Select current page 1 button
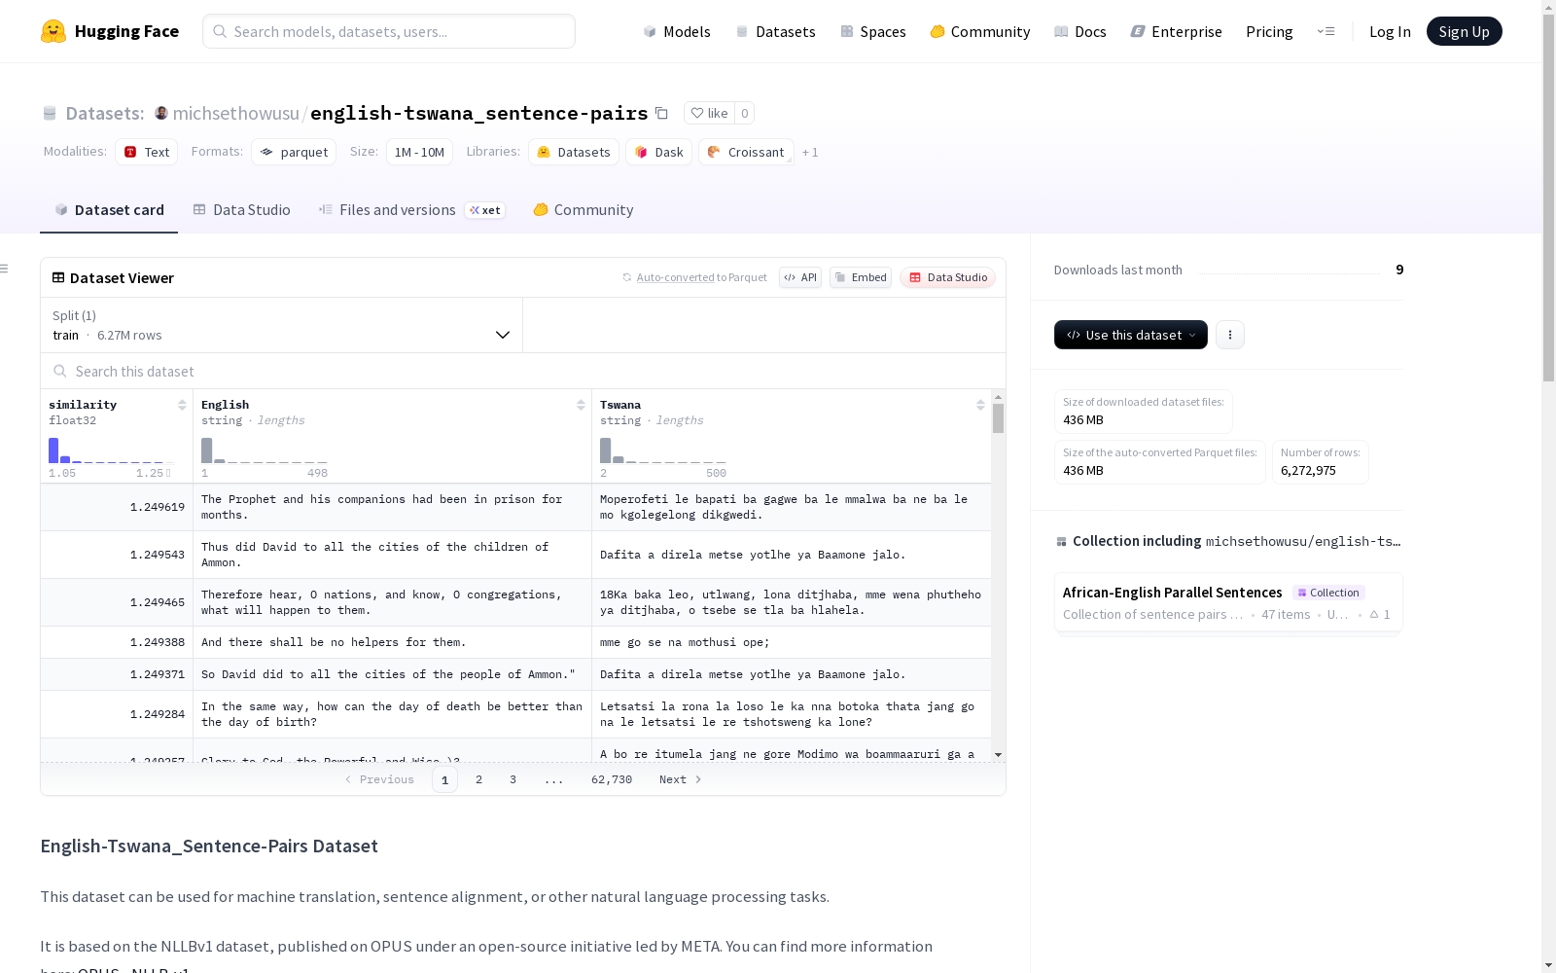This screenshot has width=1556, height=973. [x=444, y=779]
